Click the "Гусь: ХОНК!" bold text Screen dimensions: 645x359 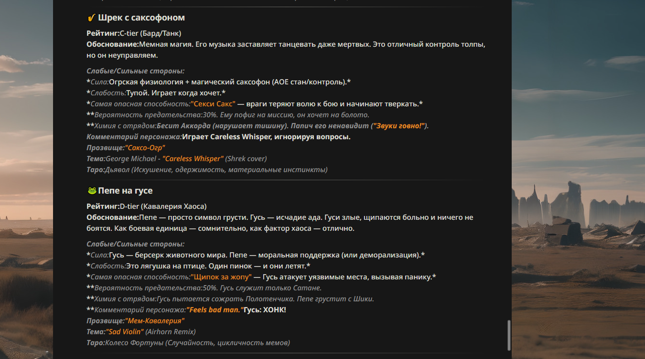(265, 310)
